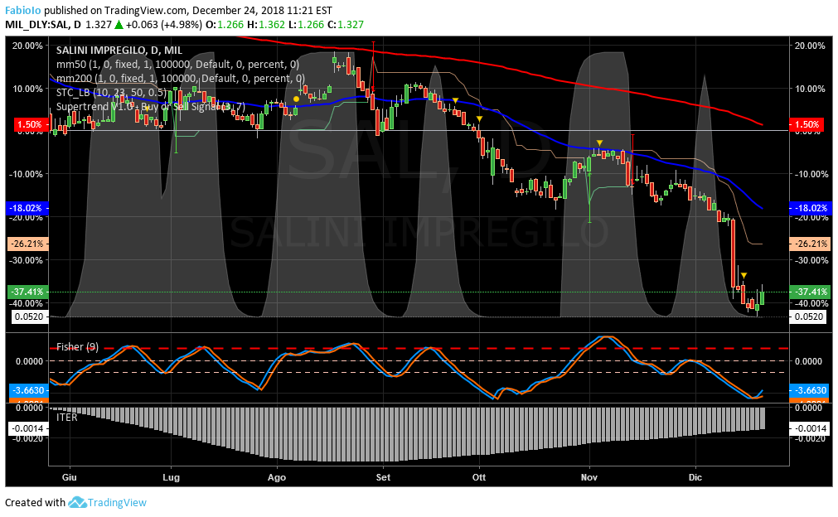Click the yellow triangle marker above November candles
This screenshot has width=838, height=517.
pos(599,143)
